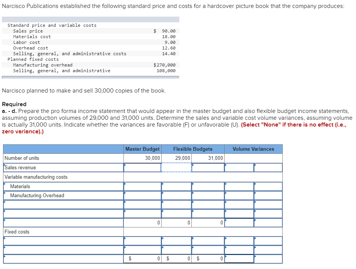This screenshot has height=269, width=356.
Task: Open the Manufacturing Overhead row label dropdown
Action: (x=63, y=195)
